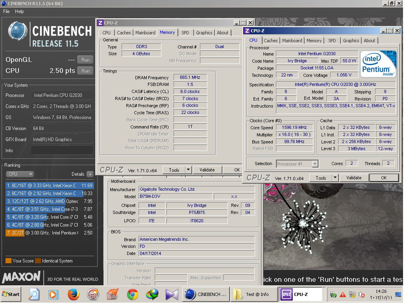Switch to SPD tab in front CPU-Z window
This screenshot has width=405, height=305.
click(x=332, y=41)
